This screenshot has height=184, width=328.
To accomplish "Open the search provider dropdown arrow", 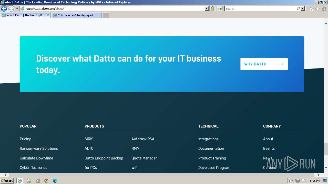I will 303,9.
